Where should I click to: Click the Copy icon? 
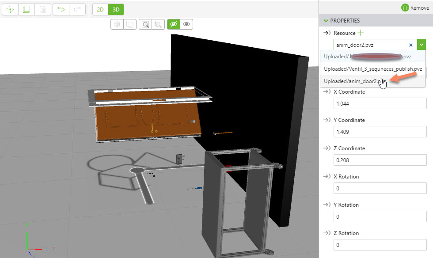pyautogui.click(x=27, y=9)
